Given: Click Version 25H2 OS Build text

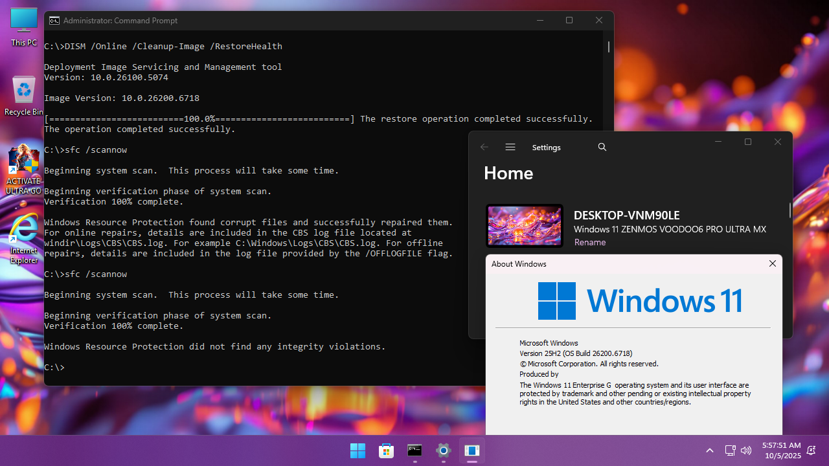Looking at the screenshot, I should (576, 353).
